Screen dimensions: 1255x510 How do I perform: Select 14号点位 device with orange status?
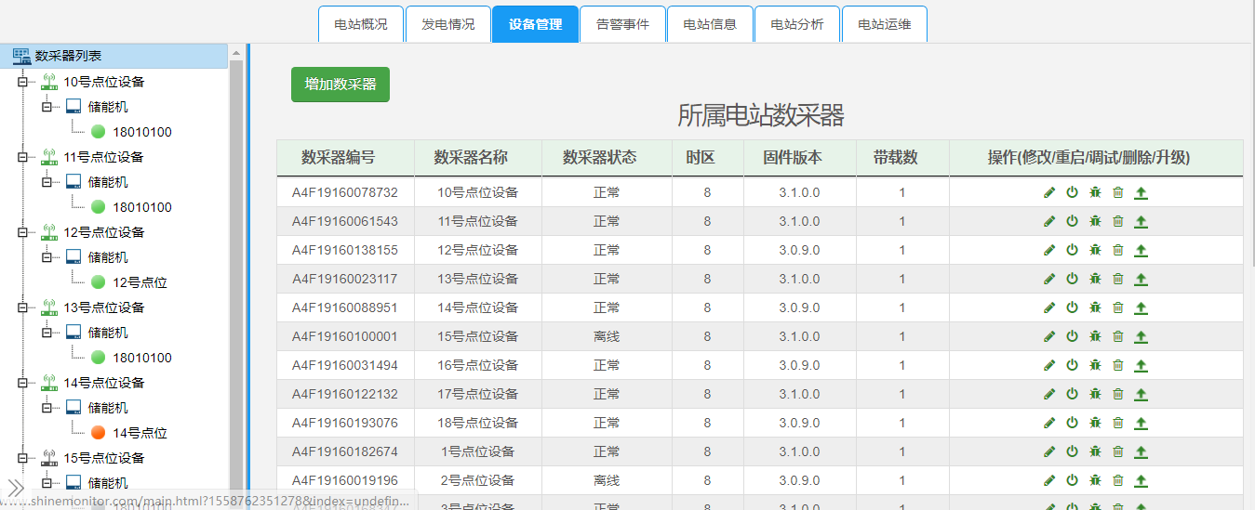click(x=140, y=433)
